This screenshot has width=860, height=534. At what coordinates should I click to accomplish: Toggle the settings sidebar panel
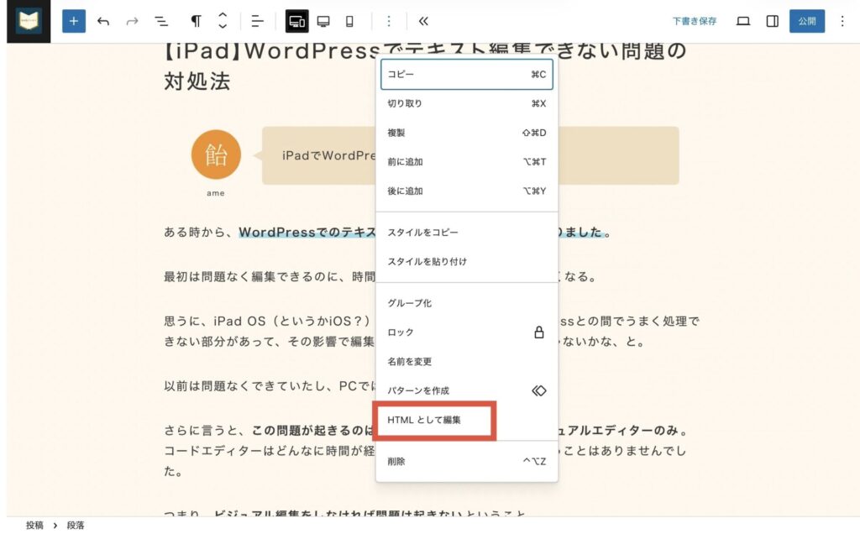coord(773,21)
